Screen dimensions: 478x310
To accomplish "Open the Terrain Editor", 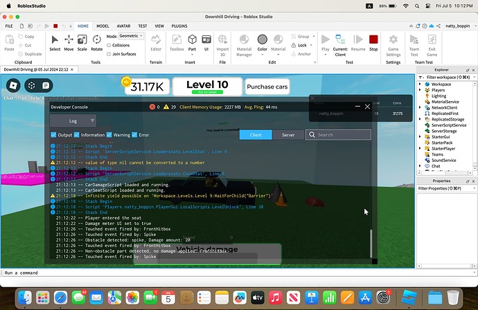I will point(156,43).
